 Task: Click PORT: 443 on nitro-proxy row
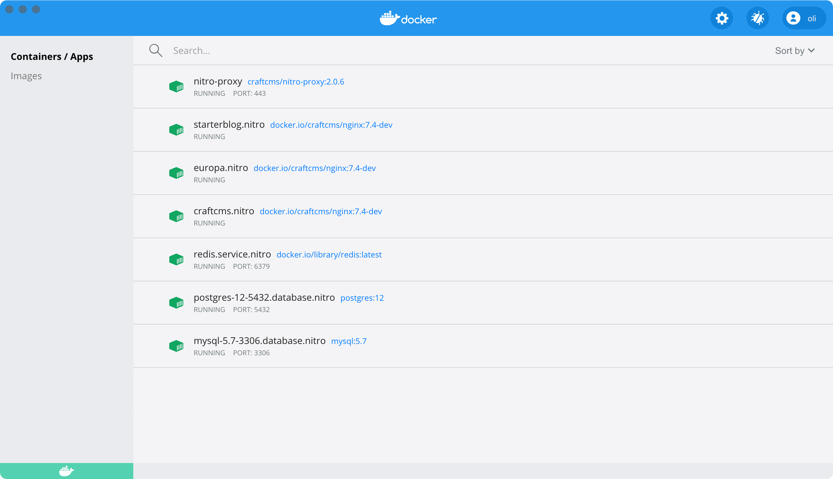[249, 93]
